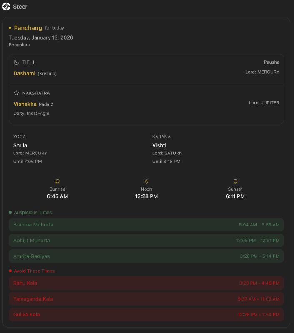The height and width of the screenshot is (333, 294).
Task: Select the Rahu Kala row
Action: pyautogui.click(x=146, y=283)
